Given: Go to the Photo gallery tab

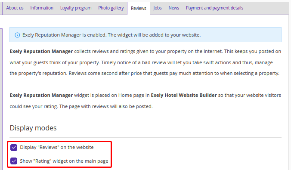Looking at the screenshot, I should click(x=111, y=8).
